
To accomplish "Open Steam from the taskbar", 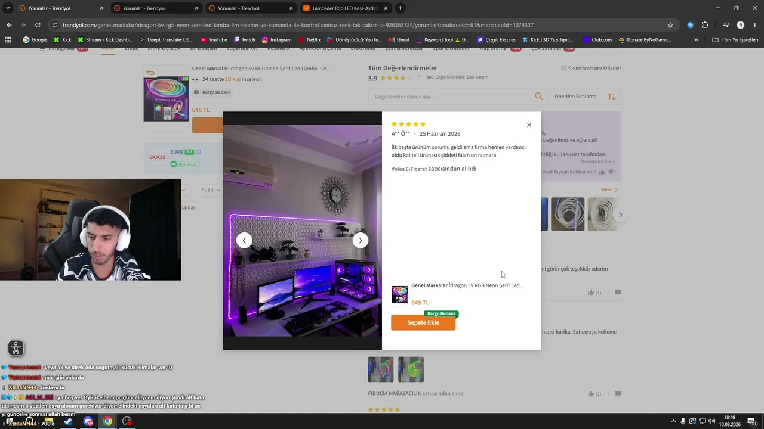I will click(68, 421).
